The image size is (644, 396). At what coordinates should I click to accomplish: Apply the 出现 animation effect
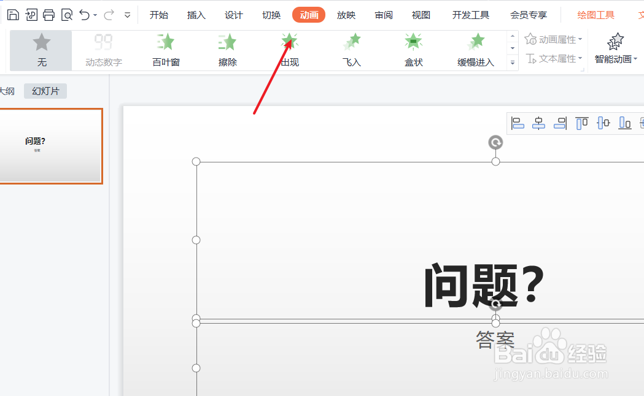click(x=290, y=50)
